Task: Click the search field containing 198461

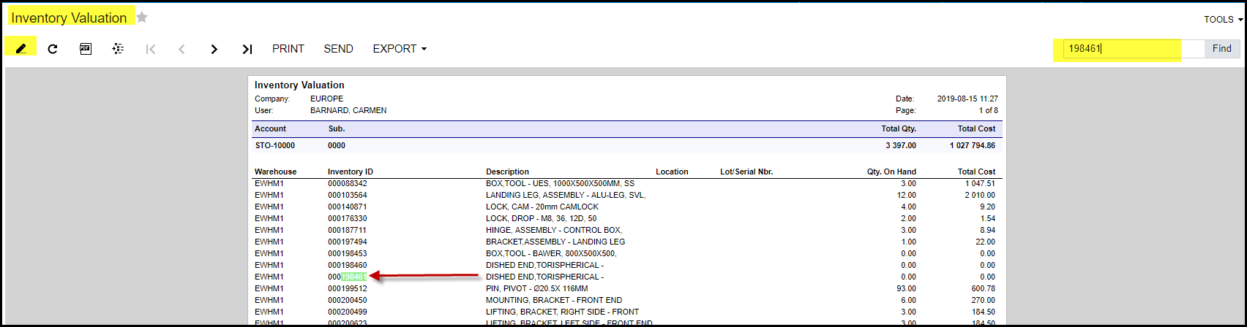Action: (x=1131, y=49)
